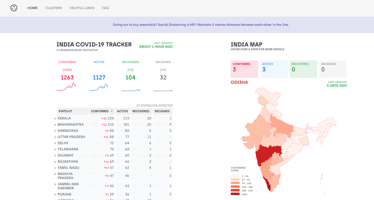Click the ACTIVE column header
The image size is (374, 200).
(122, 111)
